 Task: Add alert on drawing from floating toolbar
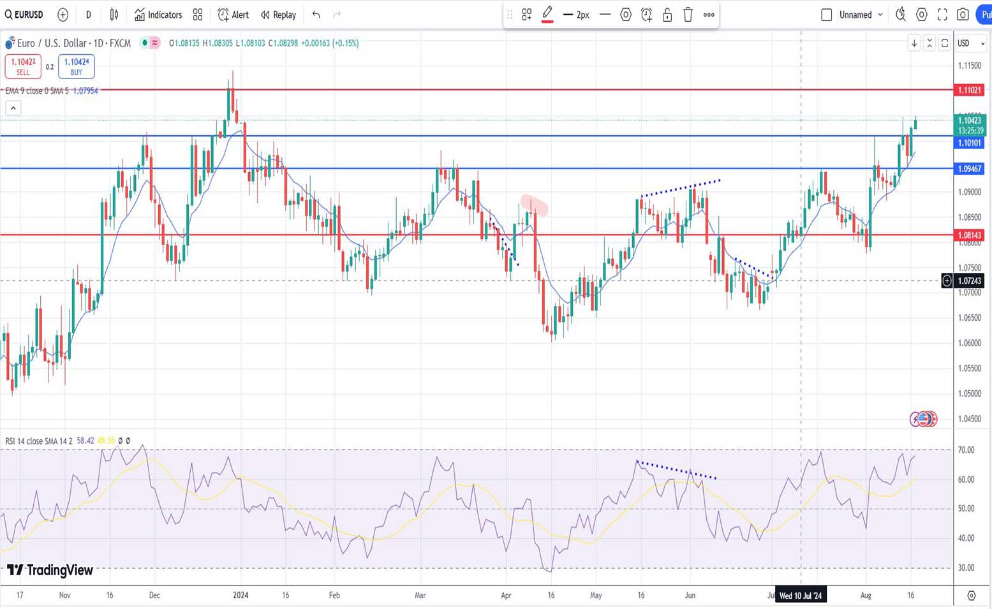646,15
